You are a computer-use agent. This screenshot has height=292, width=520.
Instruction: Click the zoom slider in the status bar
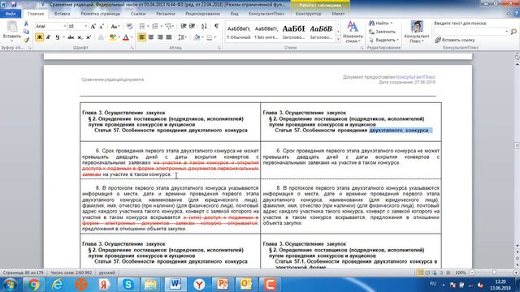tap(494, 273)
